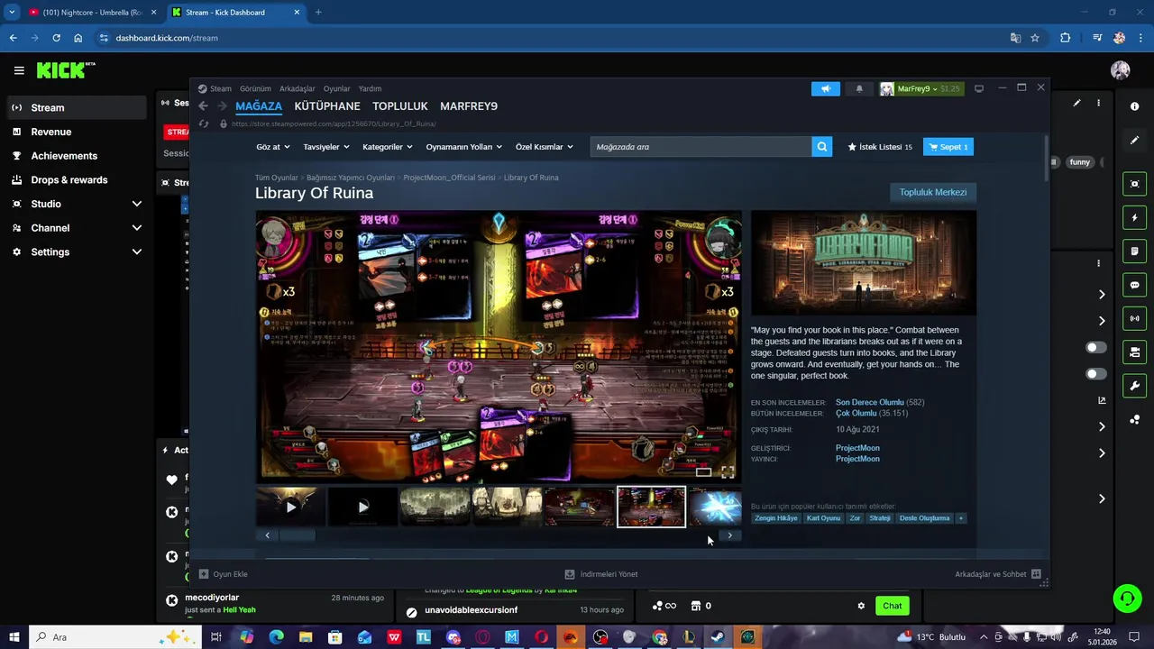The height and width of the screenshot is (649, 1154).
Task: Click the chat bubble icon in Kick right rail
Action: (1134, 285)
